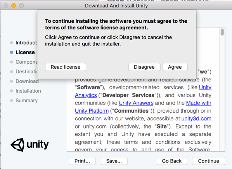Select the Download step in sidebar
Image resolution: width=232 pixels, height=169 pixels.
click(x=27, y=81)
